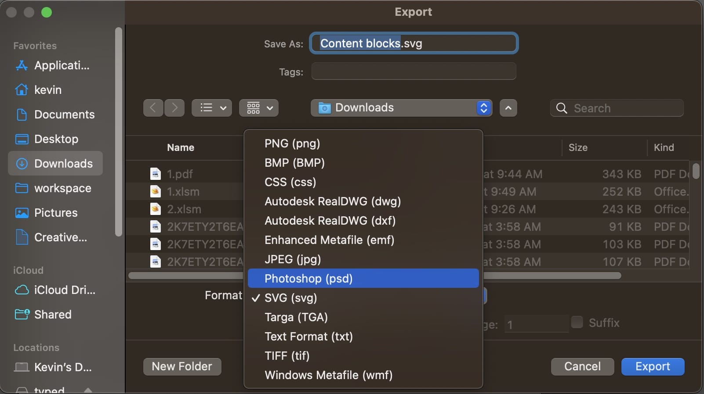Open Creative... item in sidebar
The image size is (704, 394).
[x=55, y=237]
